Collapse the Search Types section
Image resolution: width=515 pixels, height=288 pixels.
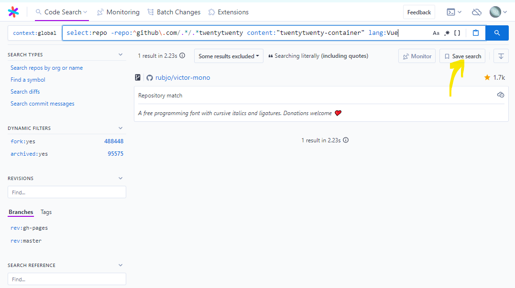(121, 55)
